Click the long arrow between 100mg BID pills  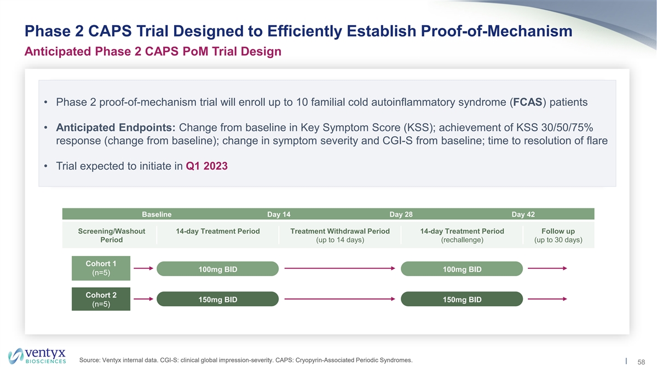(x=339, y=268)
